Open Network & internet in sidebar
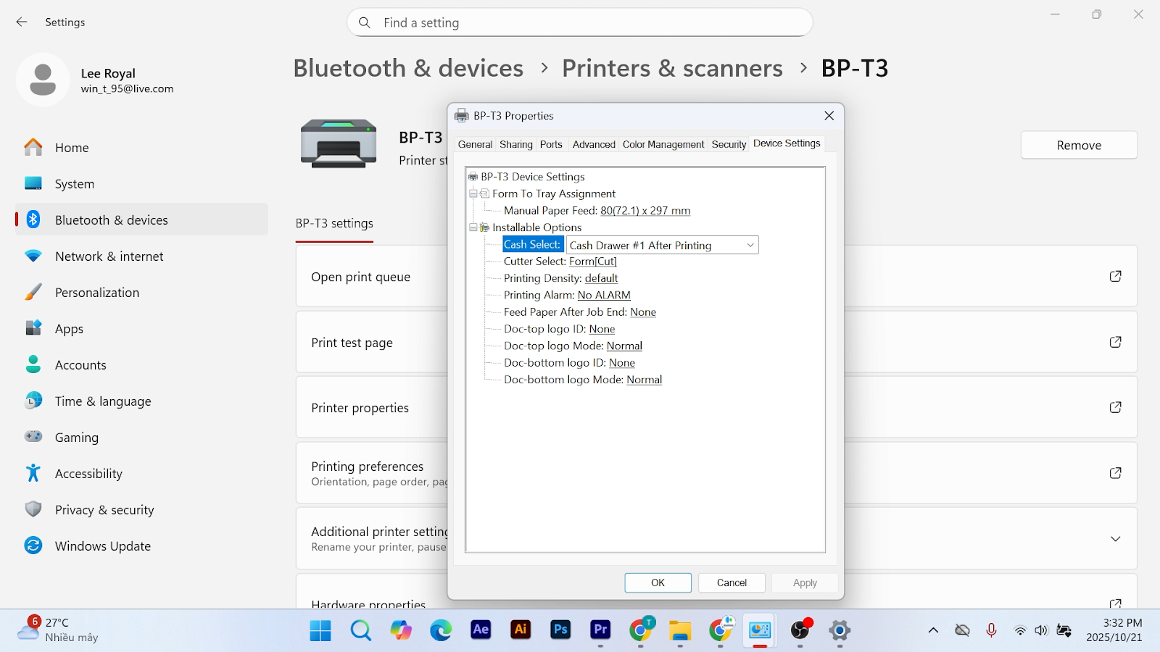The width and height of the screenshot is (1160, 652). point(142,256)
